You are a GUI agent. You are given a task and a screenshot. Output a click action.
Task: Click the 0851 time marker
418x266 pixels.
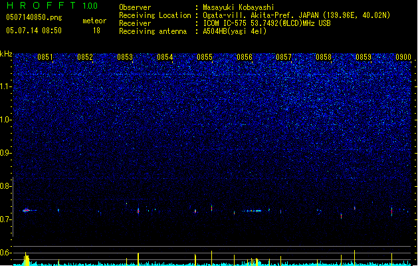[45, 57]
